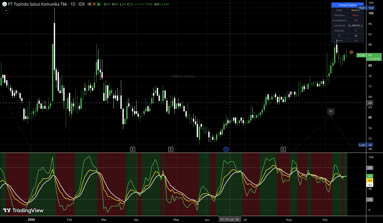Click the "Solagin Engine" table header
This screenshot has width=383, height=223.
click(347, 5)
